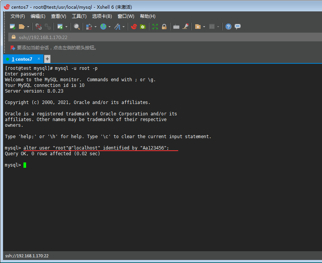Click the Find magnifier icon
Viewport: 322px width, 263px height.
[77, 27]
